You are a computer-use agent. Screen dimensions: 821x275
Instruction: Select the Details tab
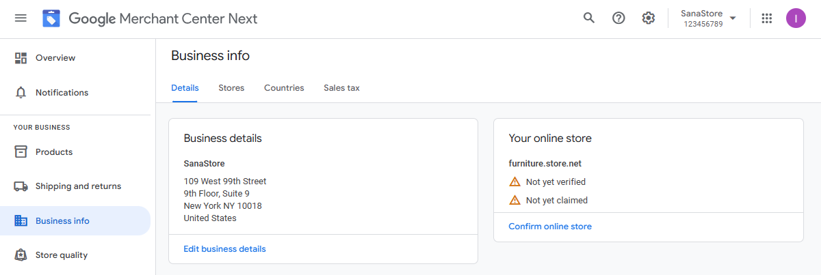click(x=185, y=88)
